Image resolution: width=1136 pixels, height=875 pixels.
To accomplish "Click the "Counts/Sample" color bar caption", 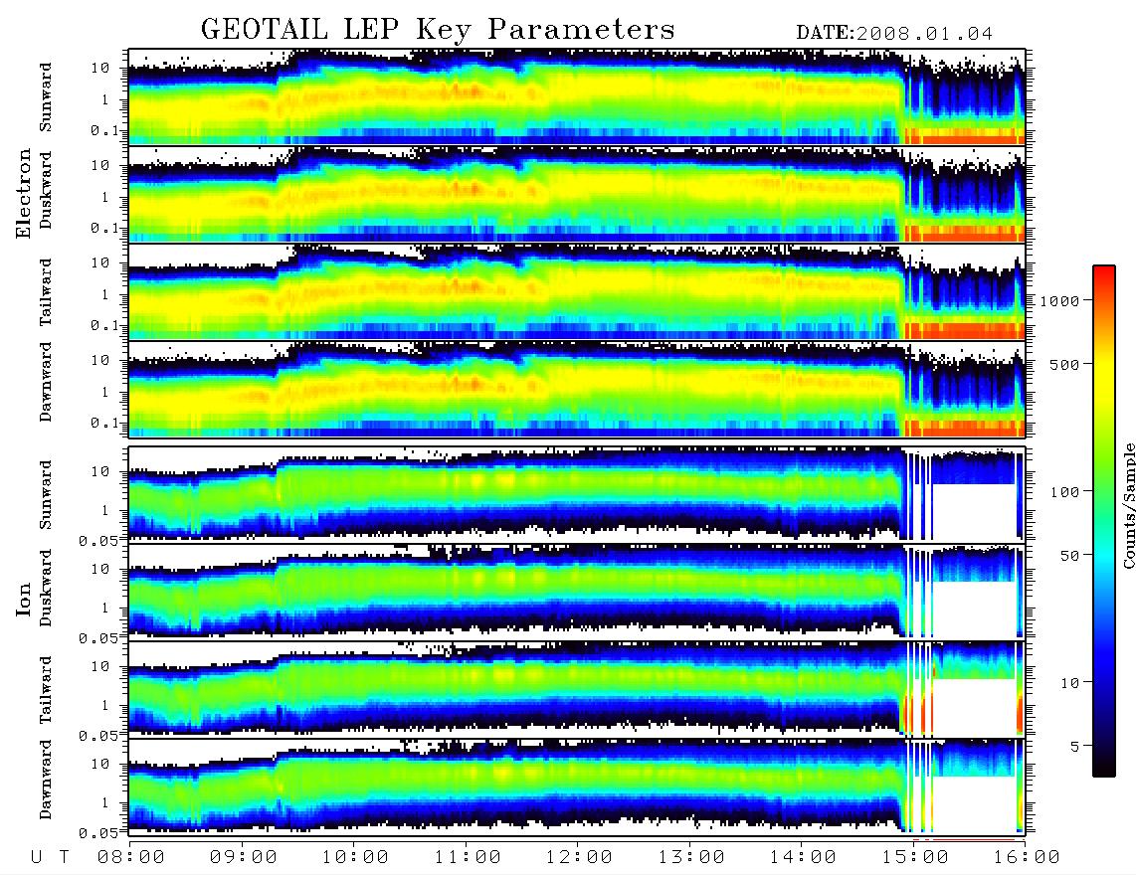I will tap(1129, 505).
